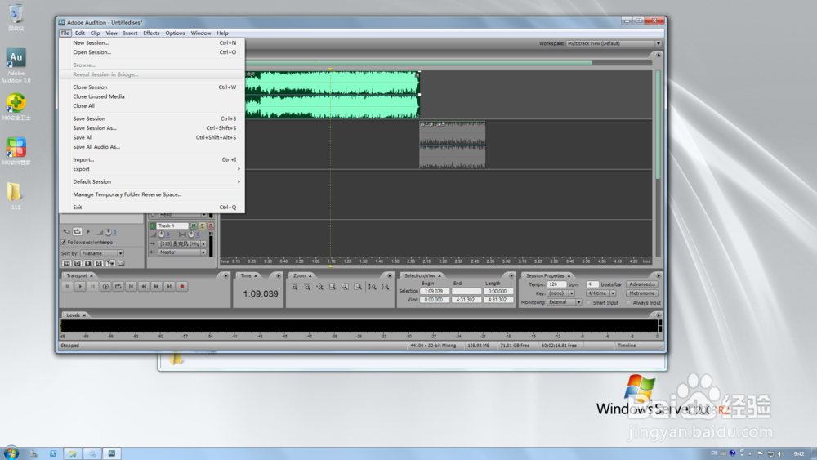Arm Track 4 for record with R button

tap(211, 226)
